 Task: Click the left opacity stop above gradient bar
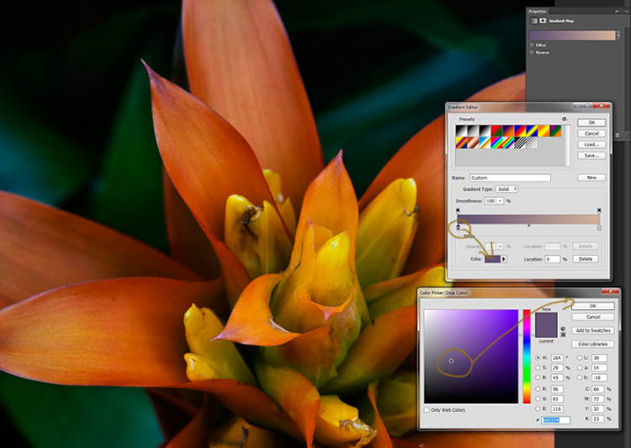[x=458, y=211]
